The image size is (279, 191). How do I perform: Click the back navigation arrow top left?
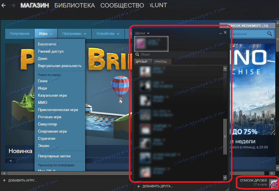coord(3,5)
